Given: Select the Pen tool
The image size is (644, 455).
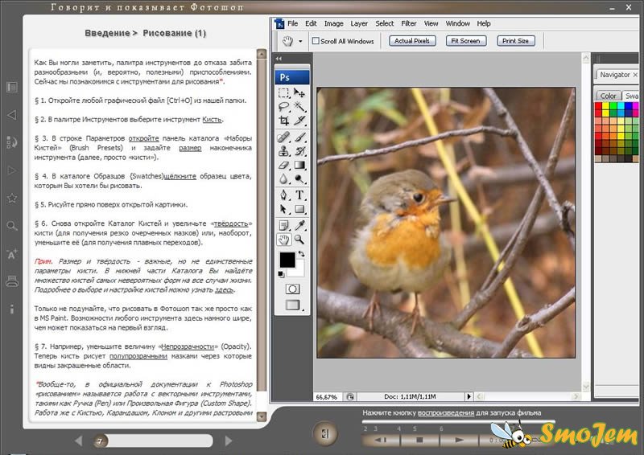Looking at the screenshot, I should 283,195.
